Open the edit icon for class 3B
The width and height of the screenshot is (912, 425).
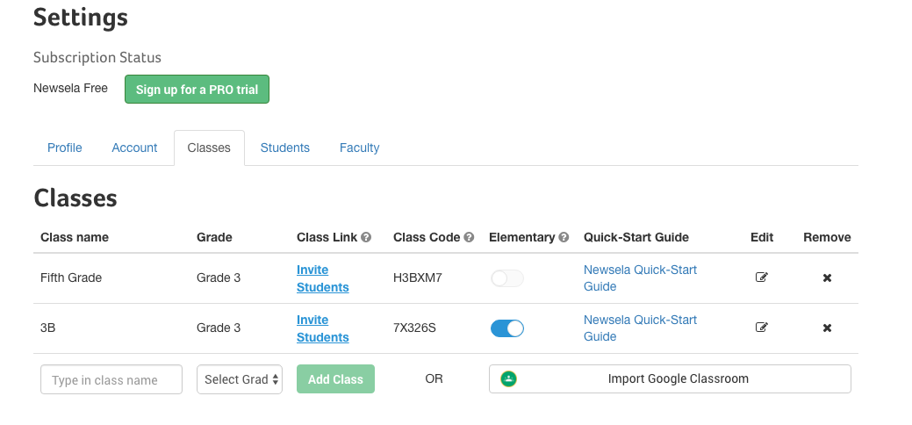tap(761, 328)
